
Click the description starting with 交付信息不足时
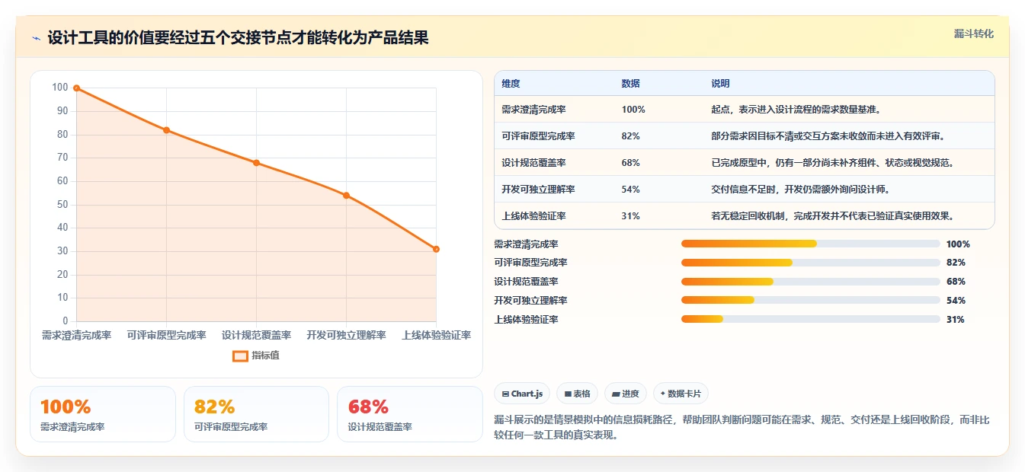tap(800, 190)
